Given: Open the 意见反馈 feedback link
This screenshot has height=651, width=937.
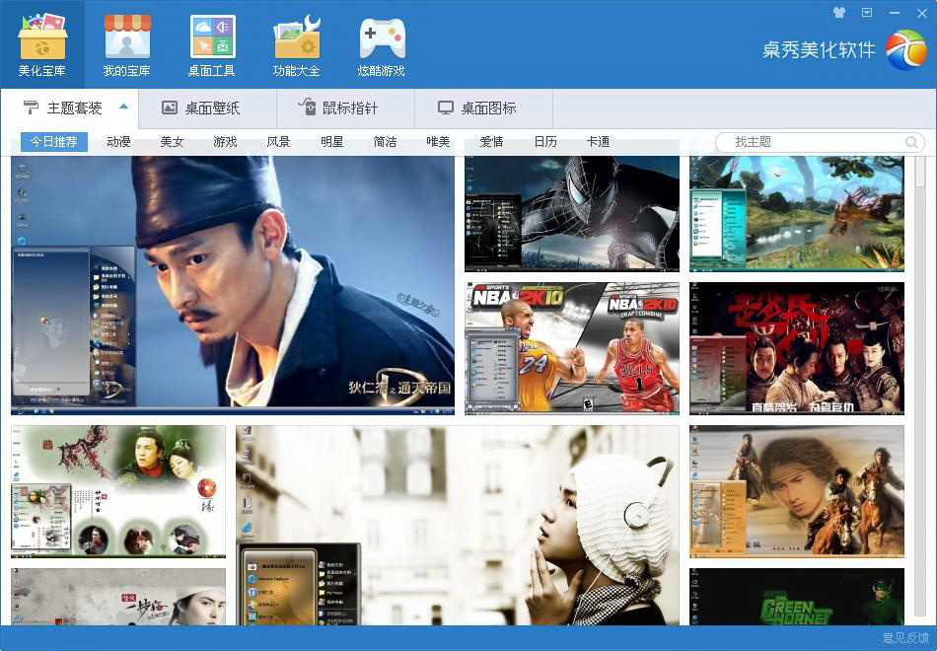Looking at the screenshot, I should pyautogui.click(x=905, y=638).
